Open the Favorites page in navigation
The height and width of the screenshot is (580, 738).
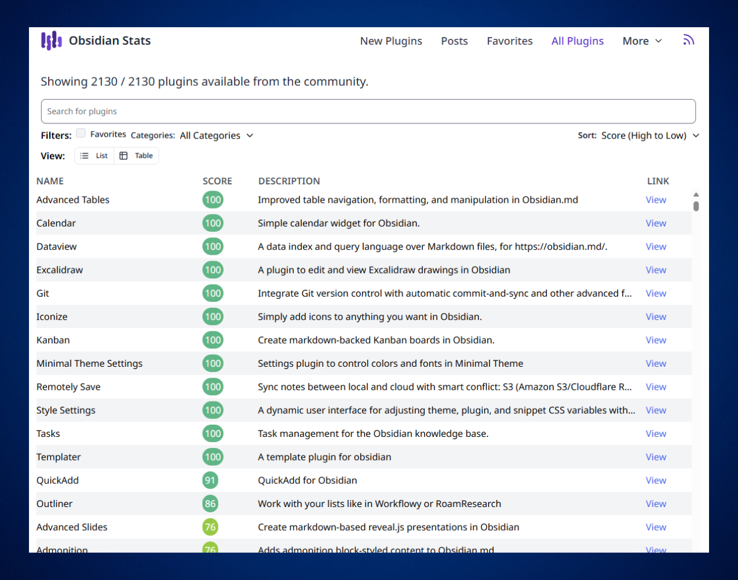tap(509, 41)
